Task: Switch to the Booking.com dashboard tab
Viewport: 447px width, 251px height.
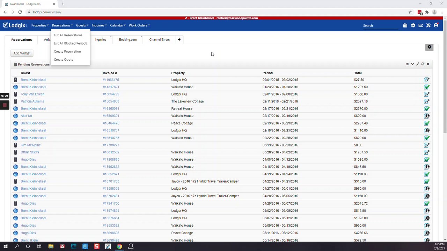Action: point(128,40)
